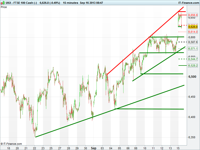This screenshot has width=200, height=150.
Task: Select the long green trendline rising from 6,350
Action: coord(110,111)
